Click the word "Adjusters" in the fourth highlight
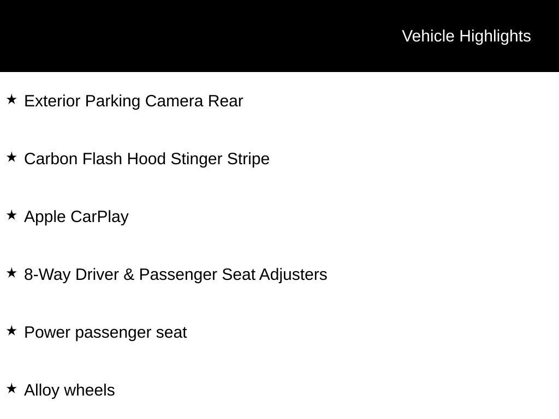 pyautogui.click(x=293, y=274)
